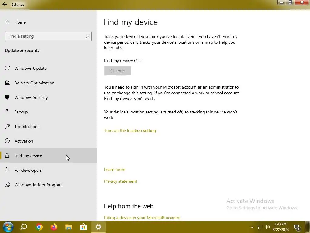Click the volume speaker tray icon
The height and width of the screenshot is (233, 310).
click(x=267, y=227)
